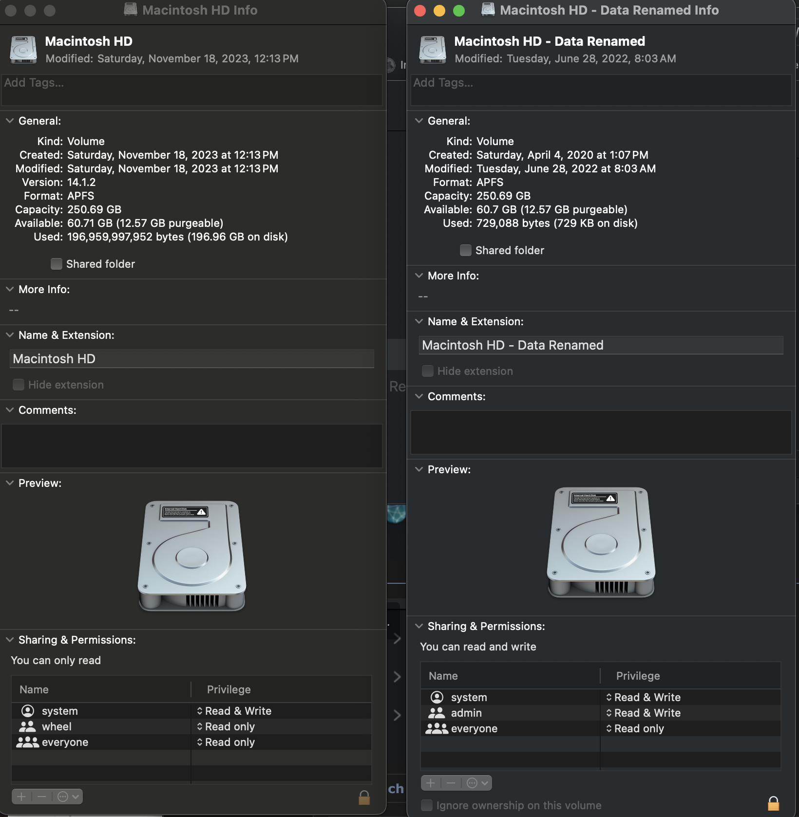Click the Used value 196,959,997,952 bytes
The image size is (799, 817).
point(177,237)
